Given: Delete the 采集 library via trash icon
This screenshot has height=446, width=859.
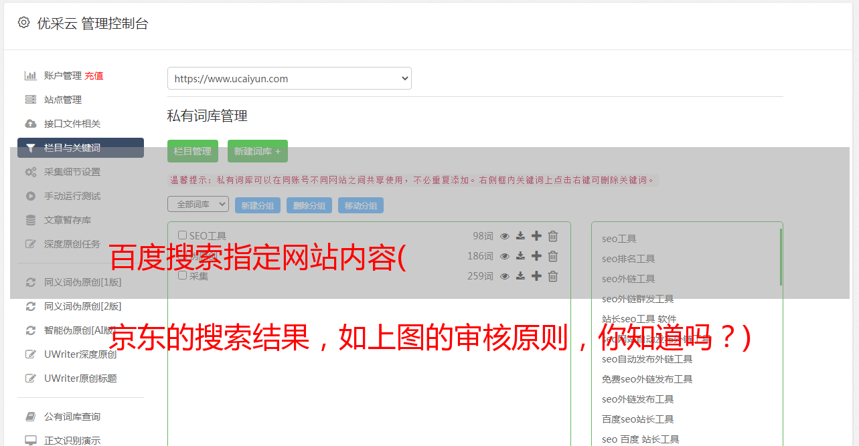Looking at the screenshot, I should pos(553,276).
